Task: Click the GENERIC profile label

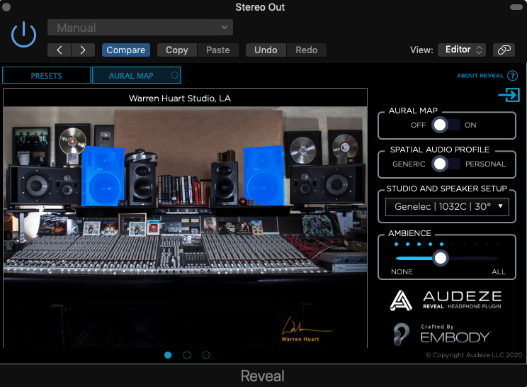Action: pos(409,164)
